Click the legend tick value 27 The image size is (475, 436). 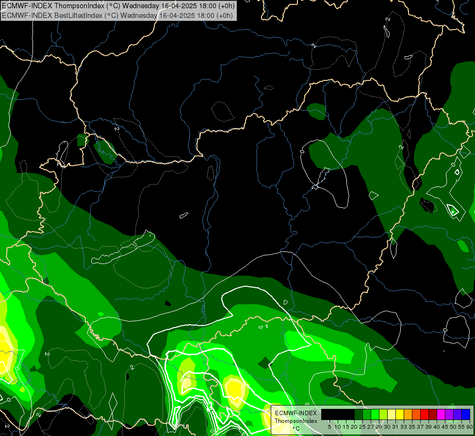point(371,427)
